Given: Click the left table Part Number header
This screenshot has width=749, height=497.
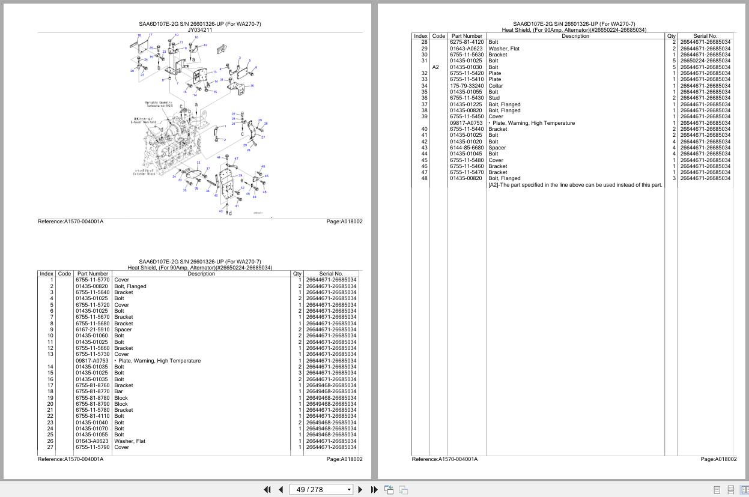Looking at the screenshot, I should [92, 274].
